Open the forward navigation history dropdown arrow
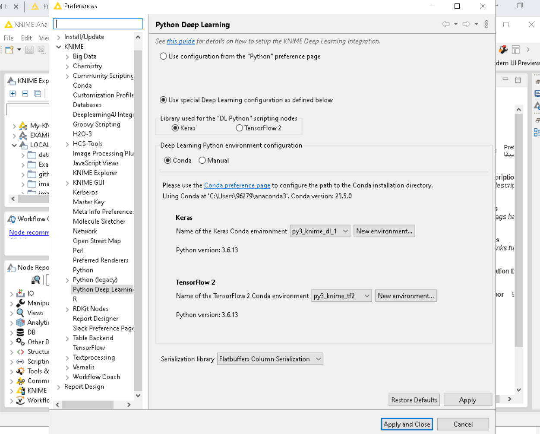Viewport: 540px width, 434px height. tap(476, 24)
